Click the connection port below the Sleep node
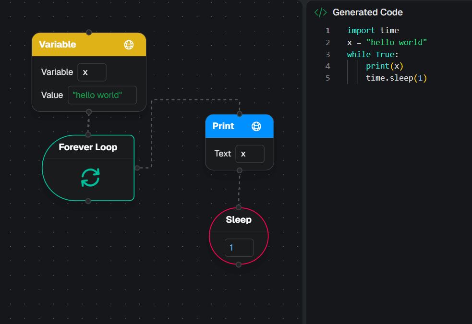The width and height of the screenshot is (472, 324). click(239, 264)
